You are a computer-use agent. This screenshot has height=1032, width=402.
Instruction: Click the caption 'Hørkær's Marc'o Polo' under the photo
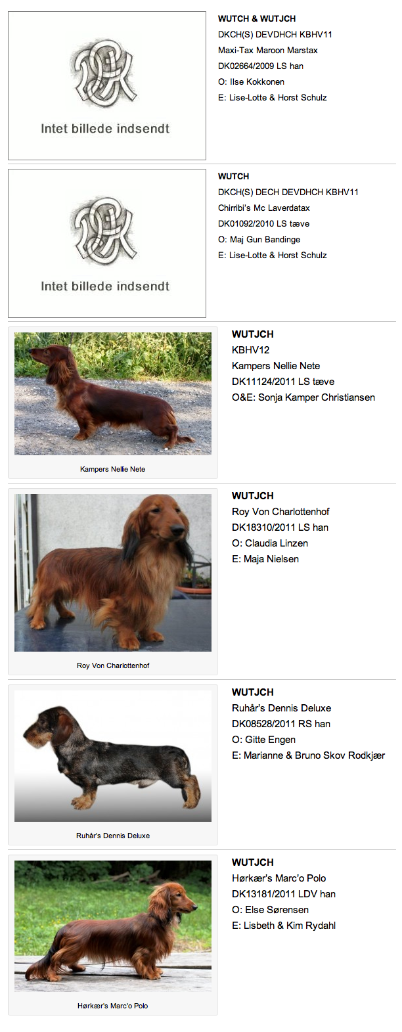113,1006
